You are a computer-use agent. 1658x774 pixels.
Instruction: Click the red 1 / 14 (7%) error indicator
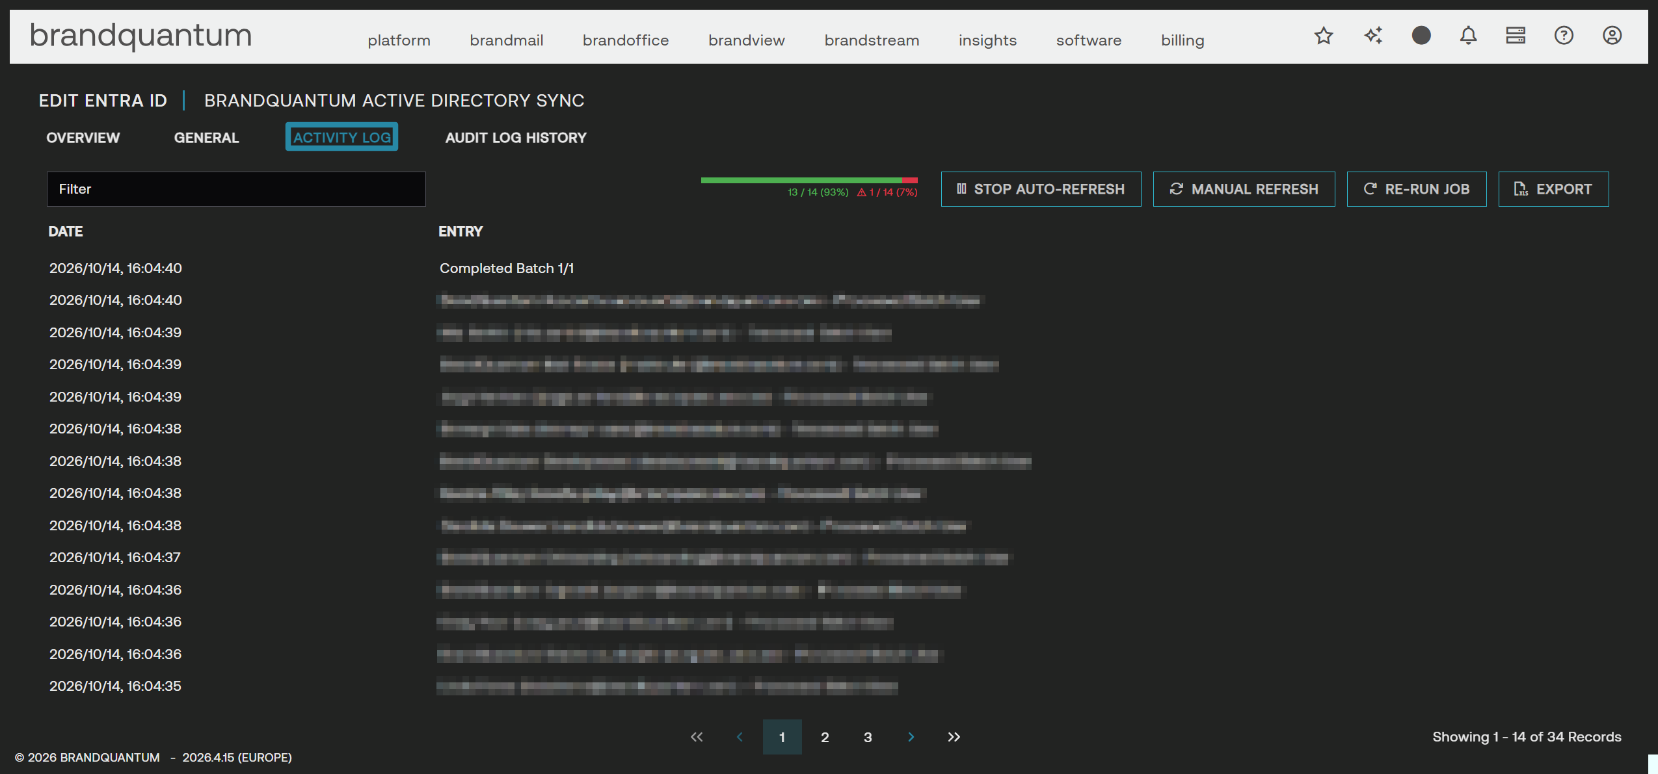(x=887, y=192)
